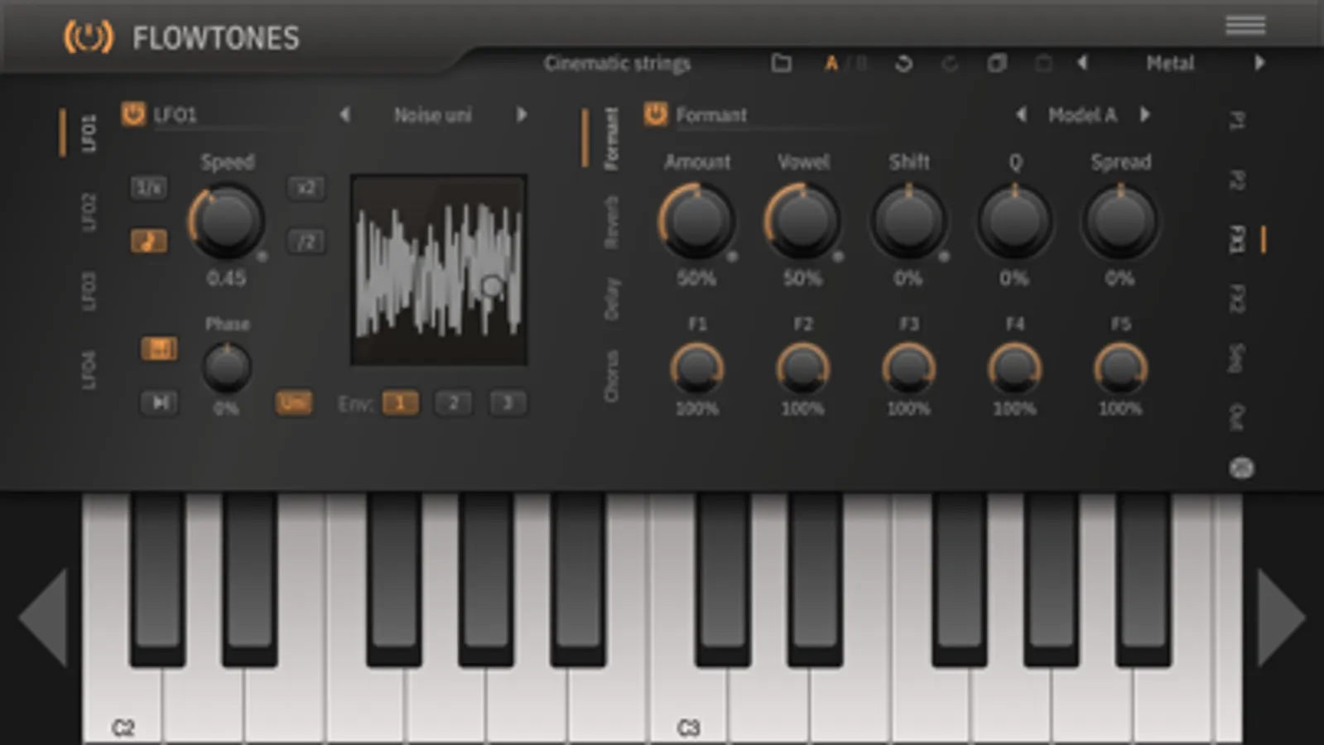Click the paste preset icon
This screenshot has height=745, width=1324.
tap(1043, 63)
